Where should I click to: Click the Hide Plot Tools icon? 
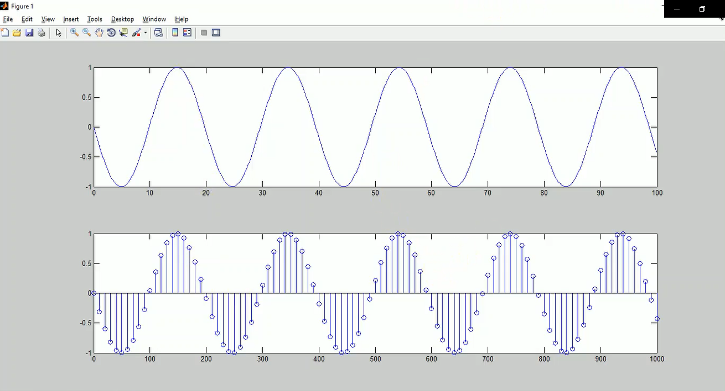point(204,33)
